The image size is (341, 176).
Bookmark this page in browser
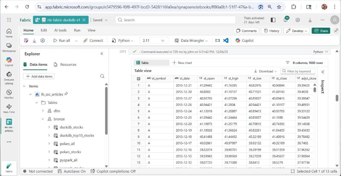coord(279,7)
